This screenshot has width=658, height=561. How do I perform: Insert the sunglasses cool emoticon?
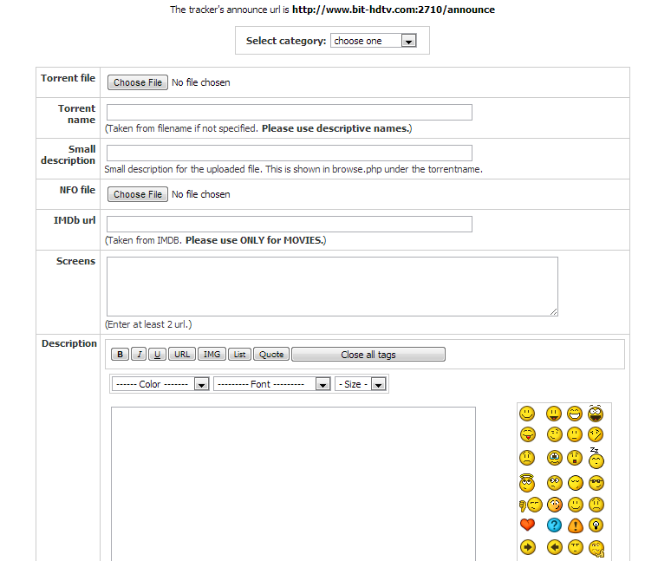(596, 483)
